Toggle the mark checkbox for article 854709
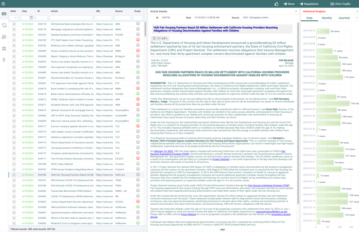The image size is (359, 232). pos(14,40)
